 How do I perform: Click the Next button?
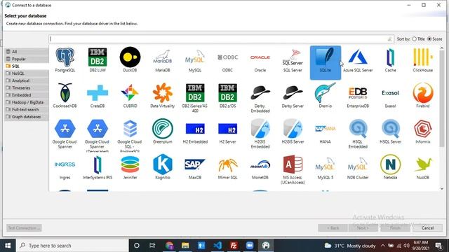363,227
